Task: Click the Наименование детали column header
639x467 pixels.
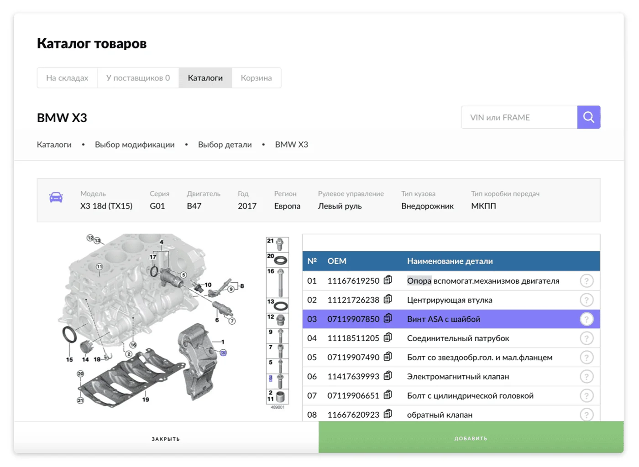Action: coord(450,261)
